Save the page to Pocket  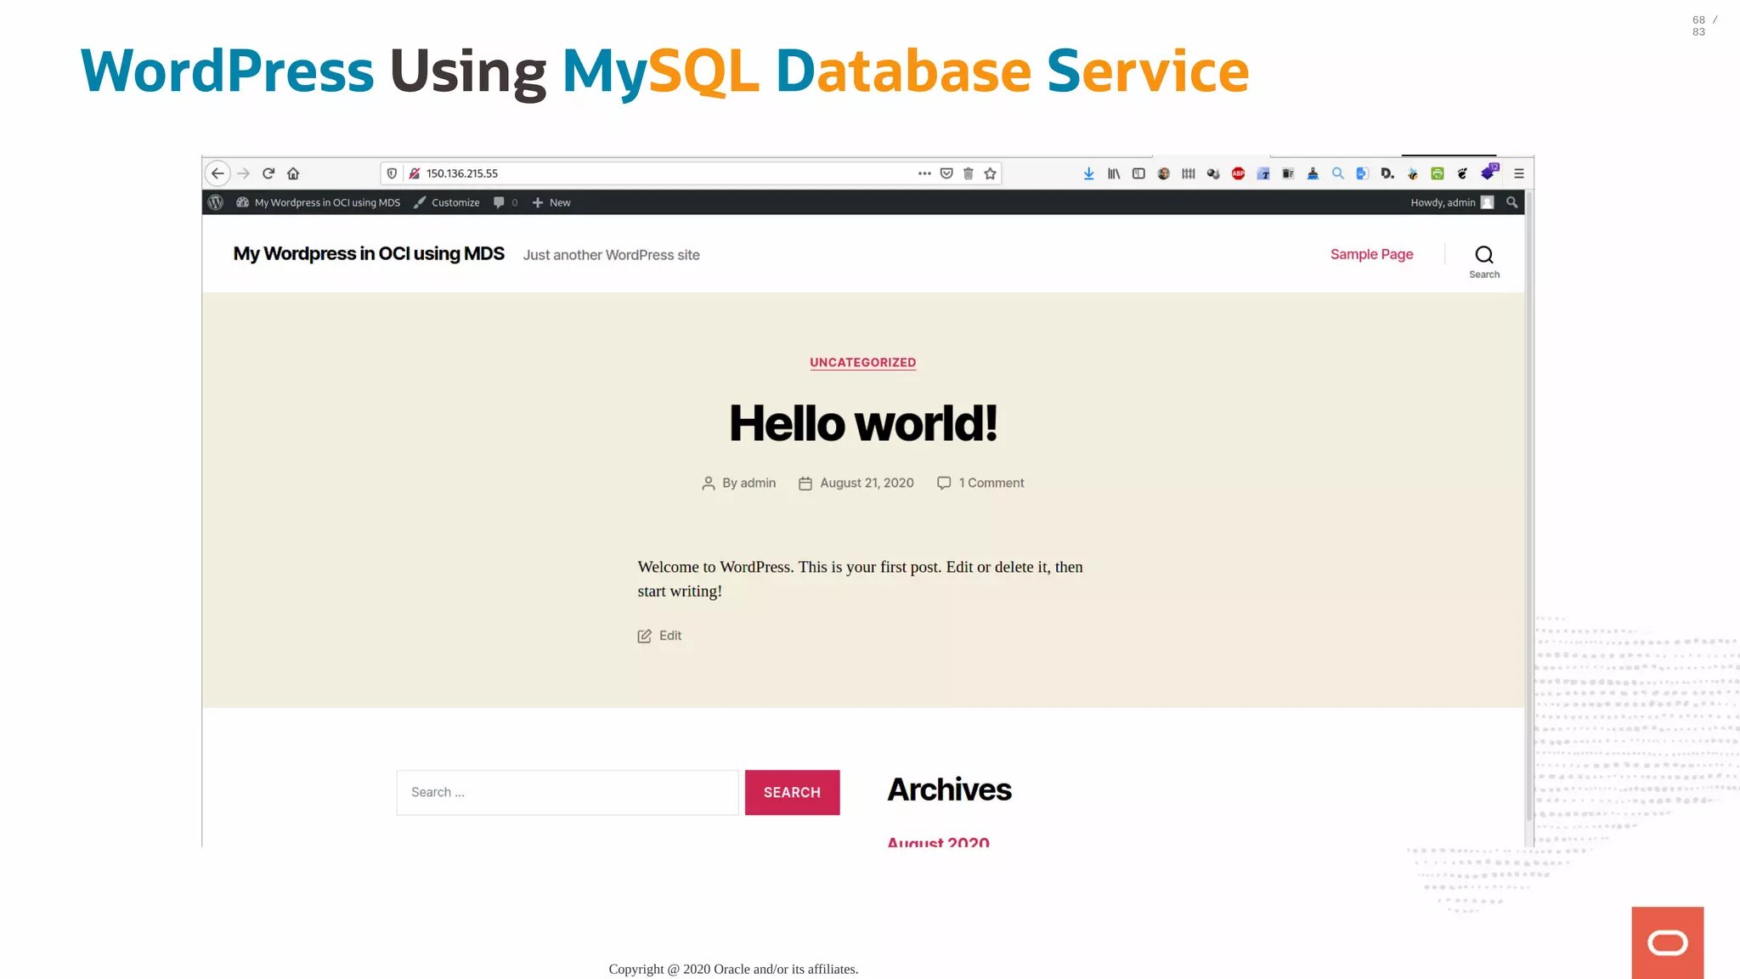click(946, 173)
